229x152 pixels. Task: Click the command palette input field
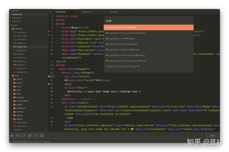149,21
